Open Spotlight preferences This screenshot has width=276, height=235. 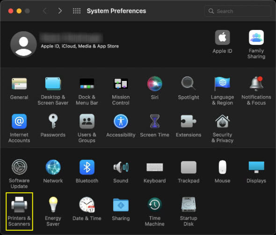(x=189, y=88)
